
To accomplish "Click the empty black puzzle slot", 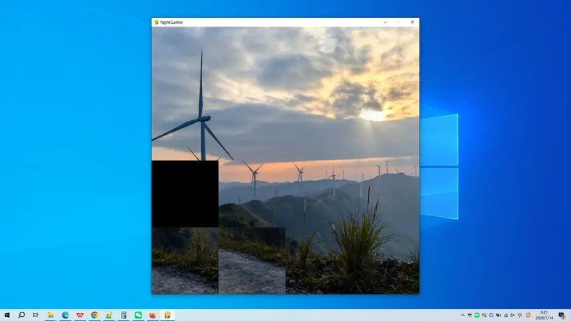I will click(185, 194).
